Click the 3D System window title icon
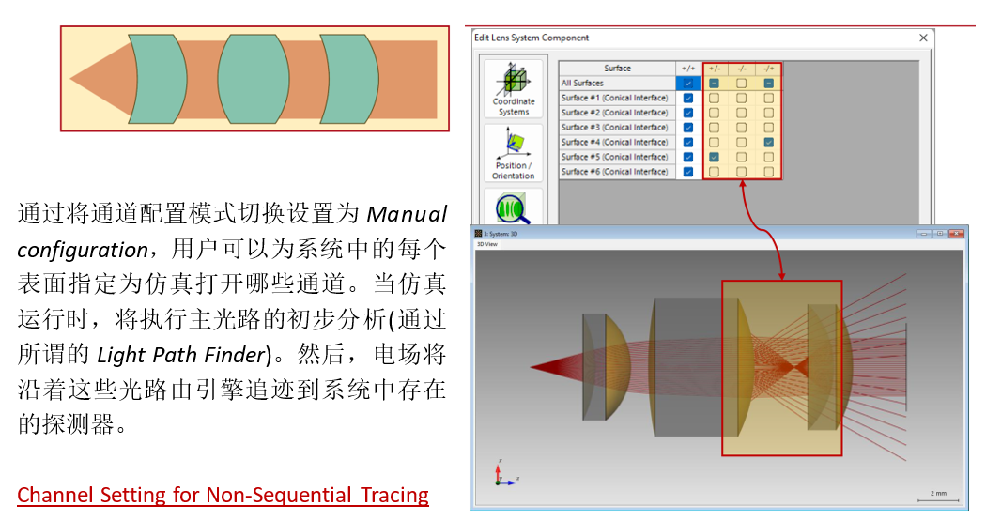The height and width of the screenshot is (521, 986). pos(478,234)
